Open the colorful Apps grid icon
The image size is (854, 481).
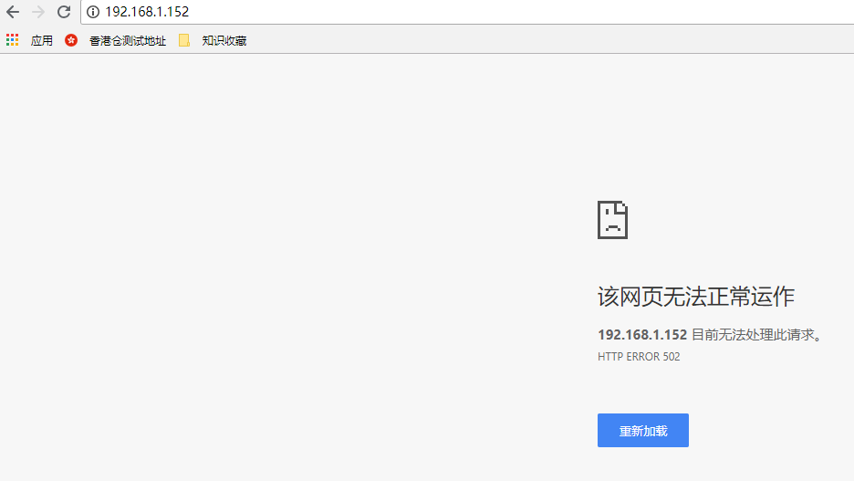[12, 40]
